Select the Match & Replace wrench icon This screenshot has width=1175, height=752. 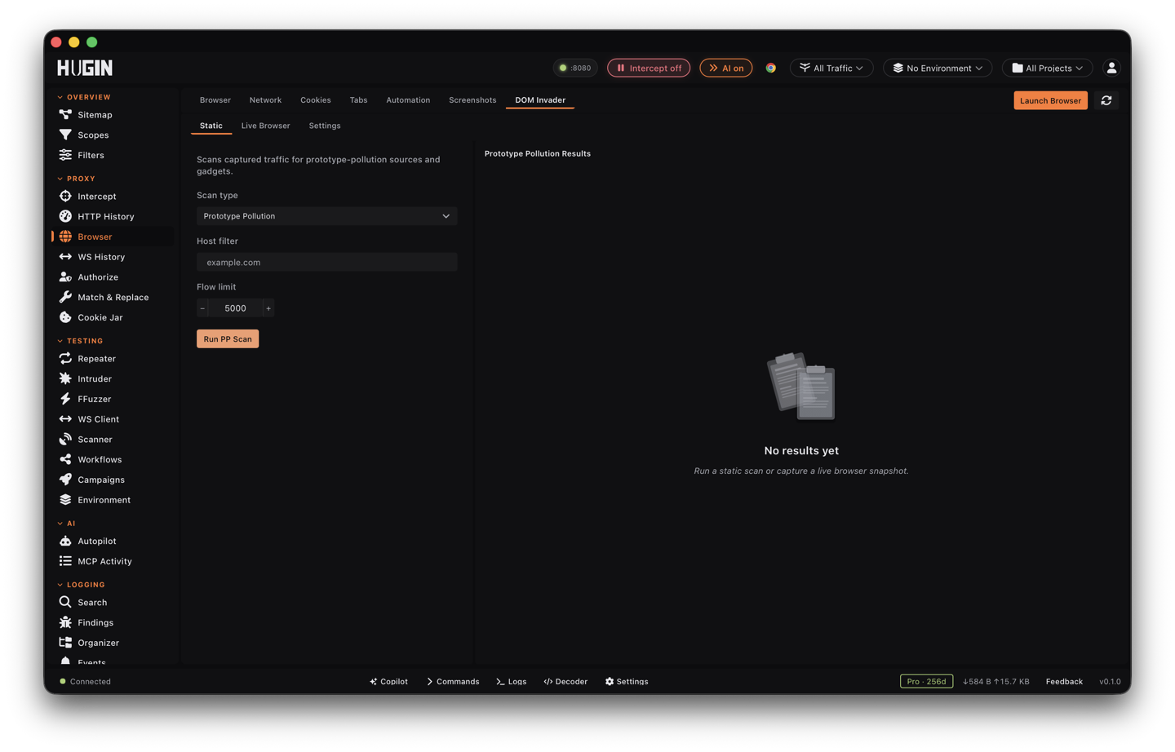point(65,297)
